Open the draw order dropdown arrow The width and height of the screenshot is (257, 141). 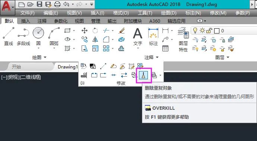(x=160, y=75)
